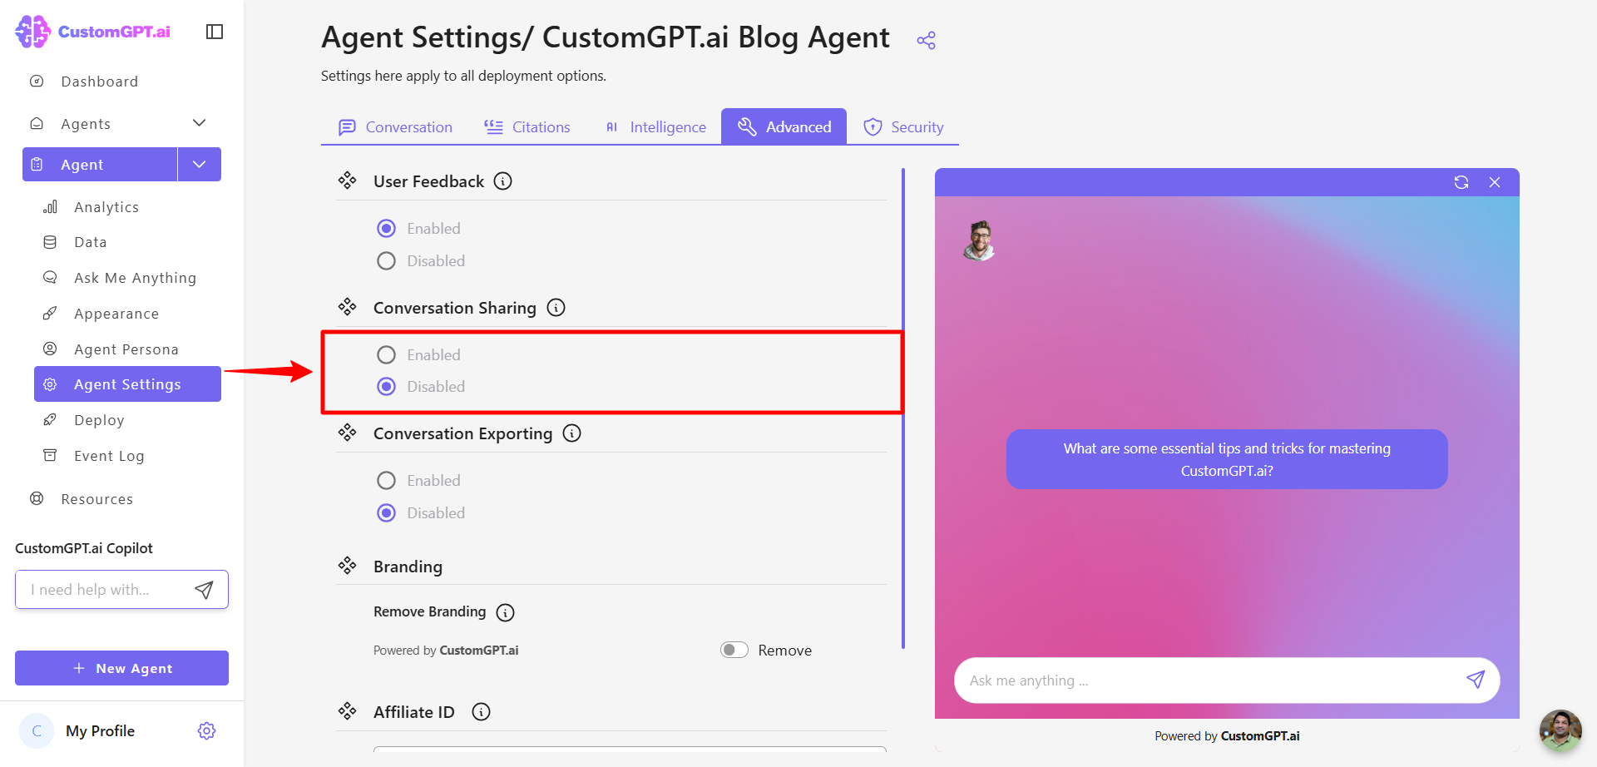
Task: Enable Conversation Exporting radio option
Action: 387,481
